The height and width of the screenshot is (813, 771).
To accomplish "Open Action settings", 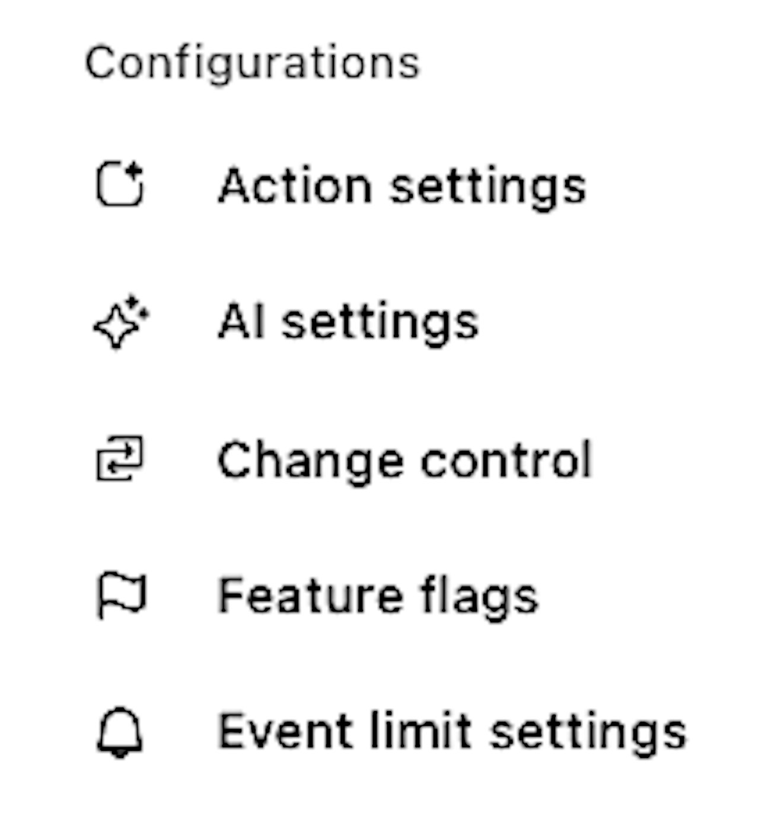I will click(x=402, y=185).
